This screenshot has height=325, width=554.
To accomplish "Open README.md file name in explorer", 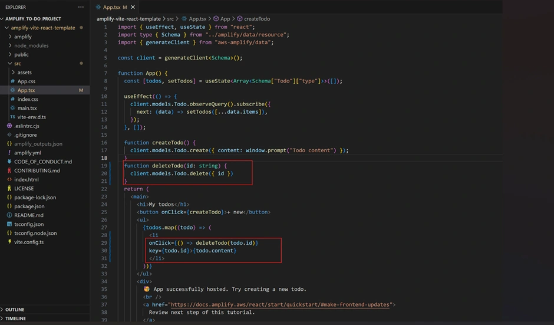I will pos(29,215).
